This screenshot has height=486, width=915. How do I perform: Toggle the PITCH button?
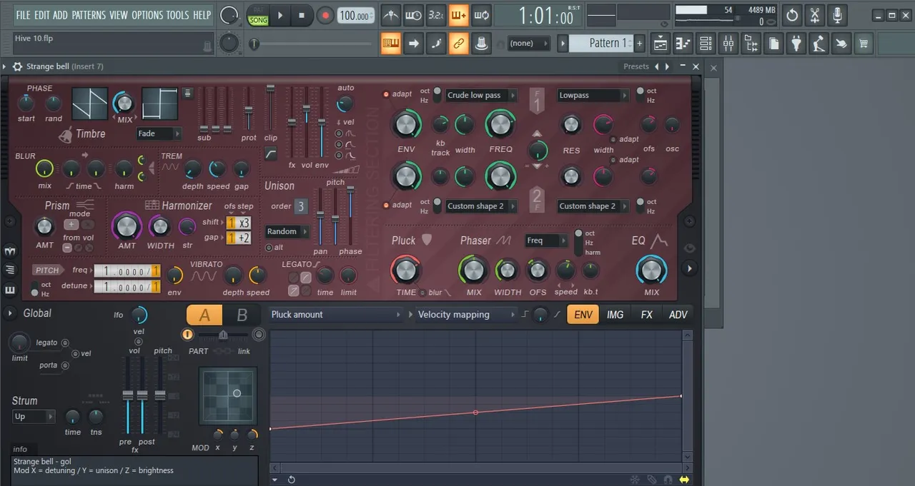point(47,270)
